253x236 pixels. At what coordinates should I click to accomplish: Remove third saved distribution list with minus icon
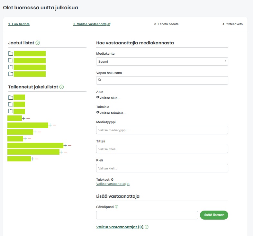[x=39, y=132]
